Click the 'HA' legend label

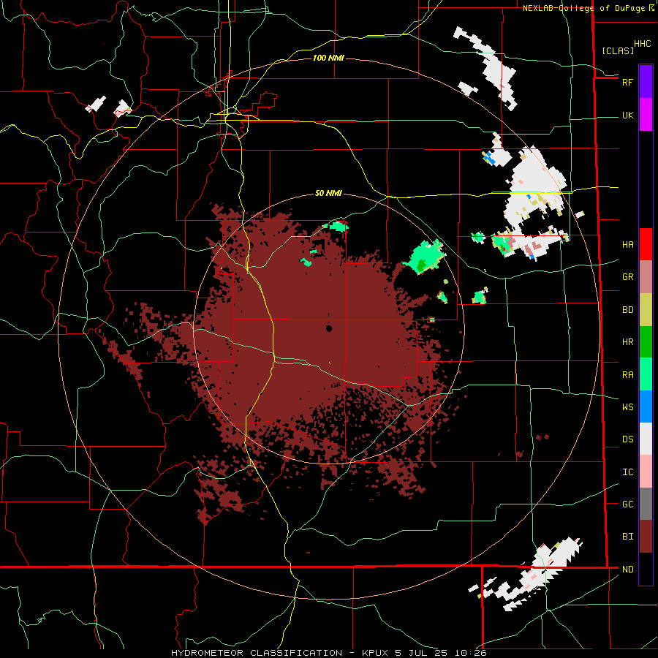[627, 245]
